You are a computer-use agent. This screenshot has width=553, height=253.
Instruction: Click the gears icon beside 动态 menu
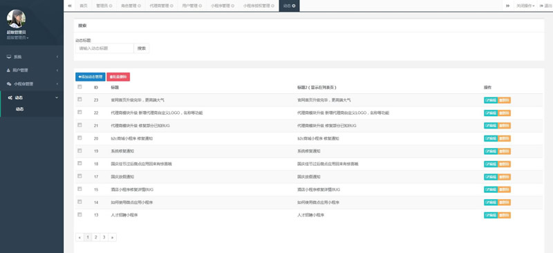(10, 97)
